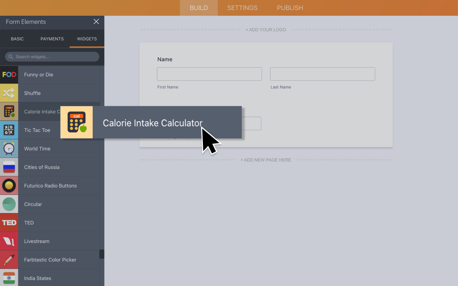The width and height of the screenshot is (458, 286).
Task: Select the Farbtastic Color Picker eyedropper icon
Action: click(9, 260)
